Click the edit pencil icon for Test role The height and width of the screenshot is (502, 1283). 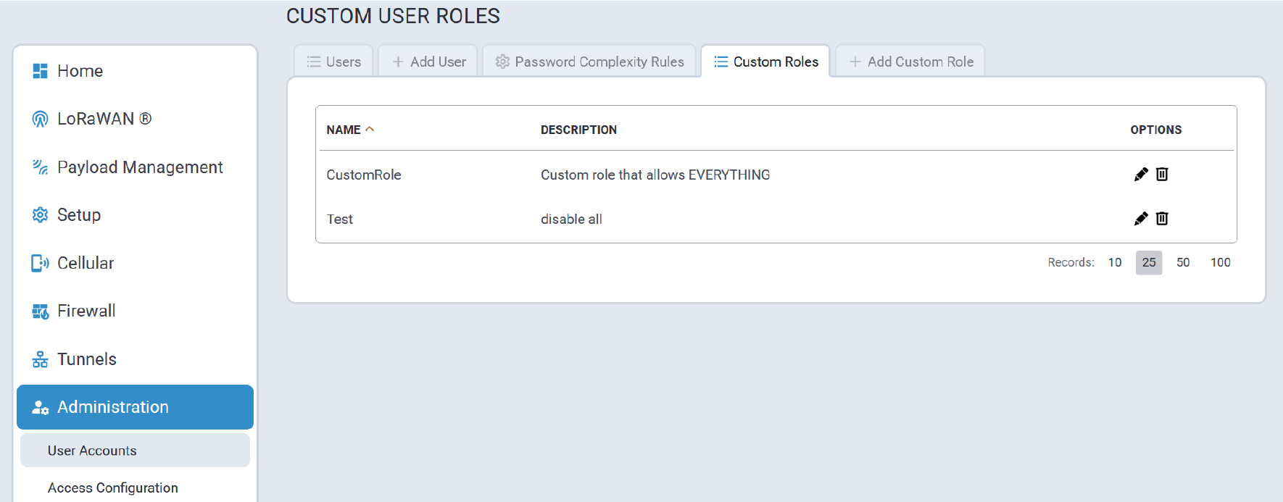[x=1140, y=219]
